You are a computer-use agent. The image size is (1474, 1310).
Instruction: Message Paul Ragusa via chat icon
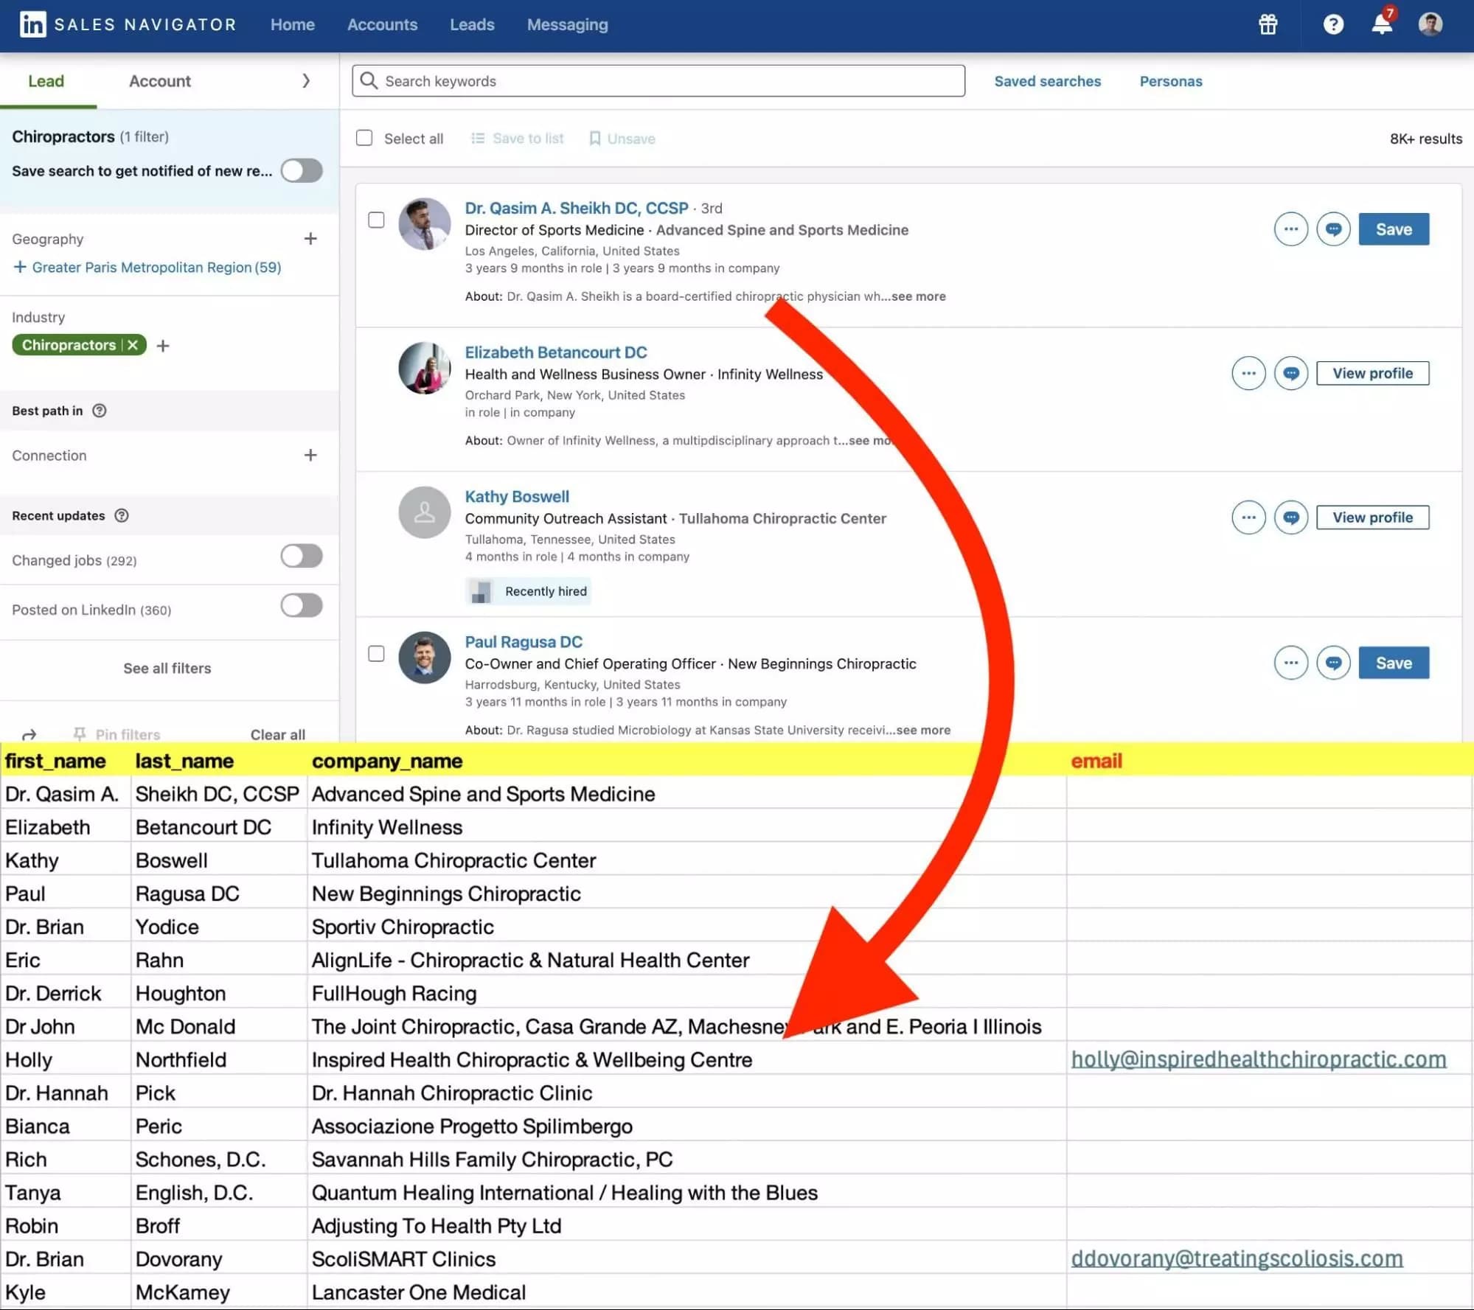coord(1332,663)
